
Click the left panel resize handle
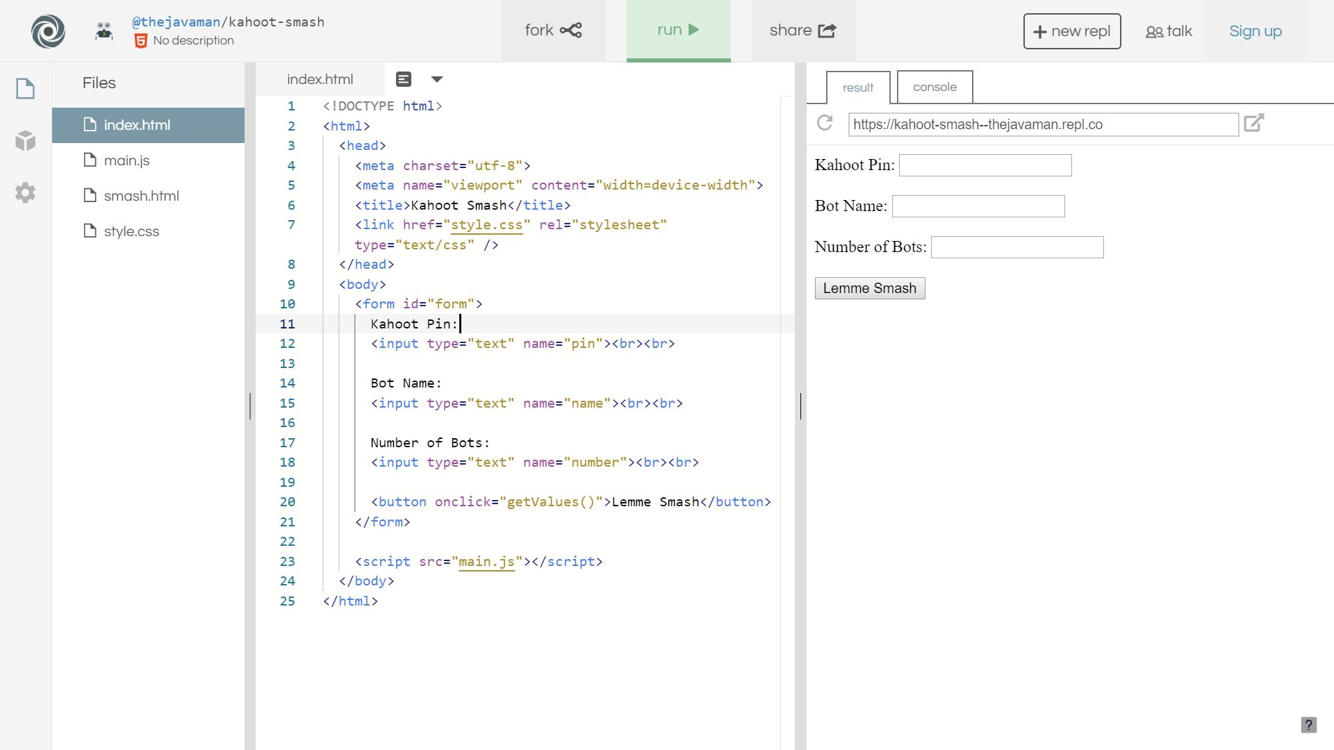tap(250, 406)
